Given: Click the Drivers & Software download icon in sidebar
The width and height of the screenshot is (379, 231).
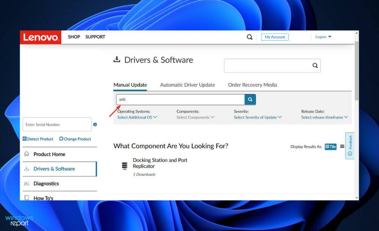Looking at the screenshot, I should (x=27, y=169).
